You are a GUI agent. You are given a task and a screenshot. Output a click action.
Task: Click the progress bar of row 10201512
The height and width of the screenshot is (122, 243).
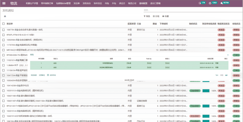206,91
